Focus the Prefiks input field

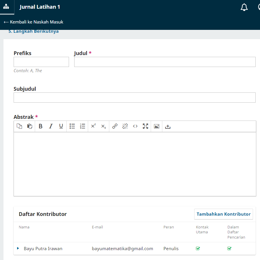pyautogui.click(x=41, y=62)
